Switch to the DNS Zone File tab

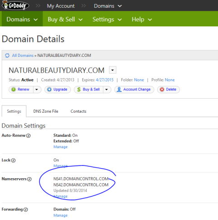click(x=46, y=111)
